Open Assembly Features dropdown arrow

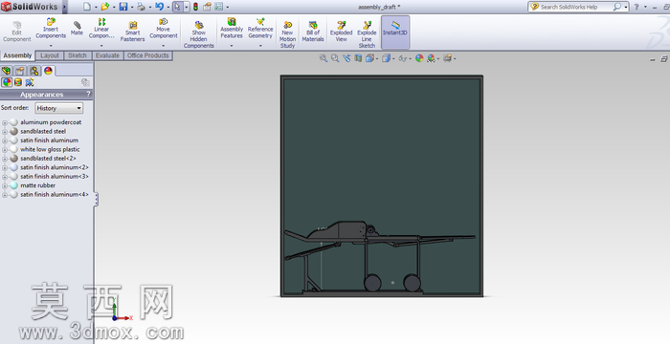(x=232, y=45)
